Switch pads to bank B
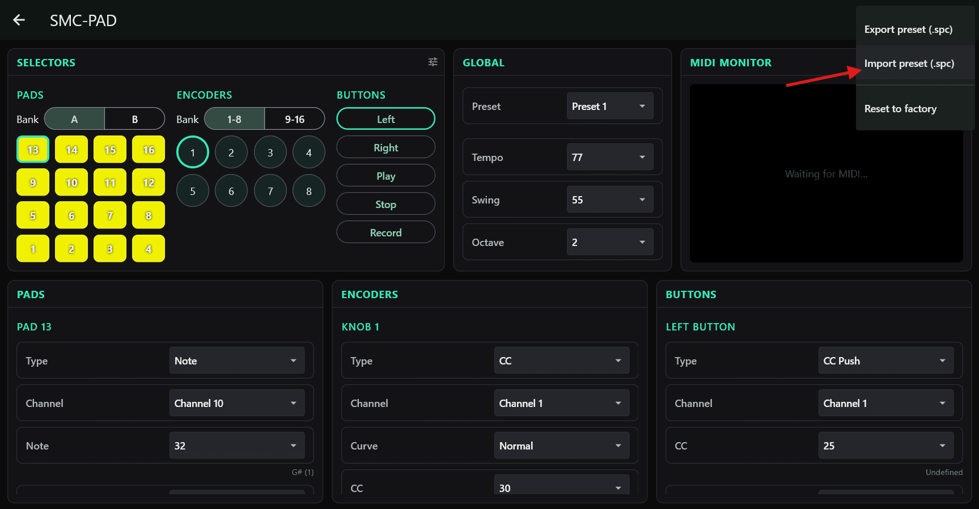The width and height of the screenshot is (979, 509). [135, 119]
